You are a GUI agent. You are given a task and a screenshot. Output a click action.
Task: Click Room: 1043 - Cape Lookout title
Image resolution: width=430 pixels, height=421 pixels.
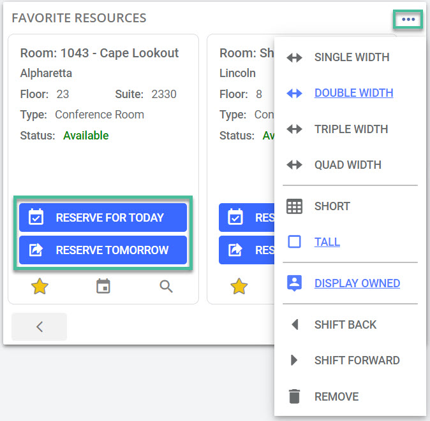(100, 53)
